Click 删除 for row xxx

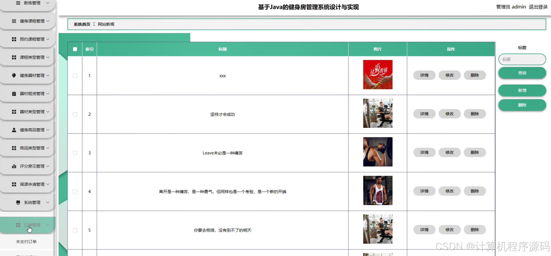(475, 75)
